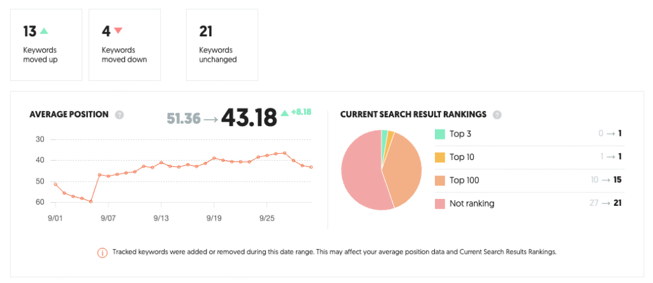653x283 pixels.
Task: Click the 9/13 date label on the chart axis
Action: pos(161,216)
